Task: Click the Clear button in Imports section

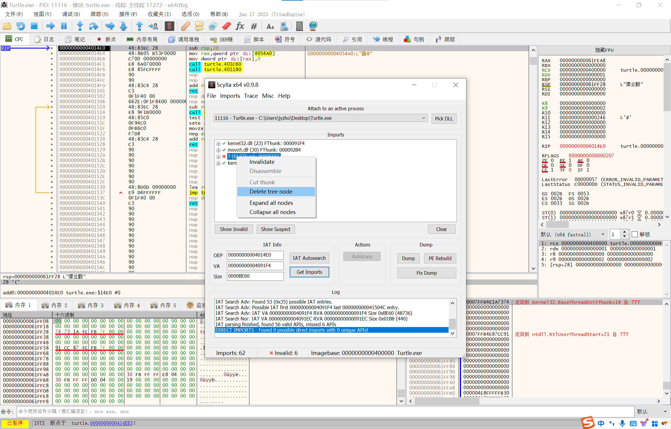Action: 441,229
